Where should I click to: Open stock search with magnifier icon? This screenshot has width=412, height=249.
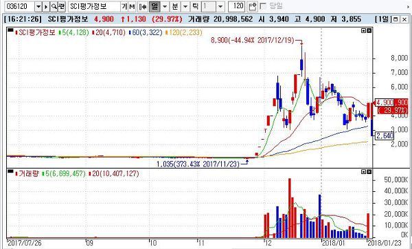(x=54, y=6)
